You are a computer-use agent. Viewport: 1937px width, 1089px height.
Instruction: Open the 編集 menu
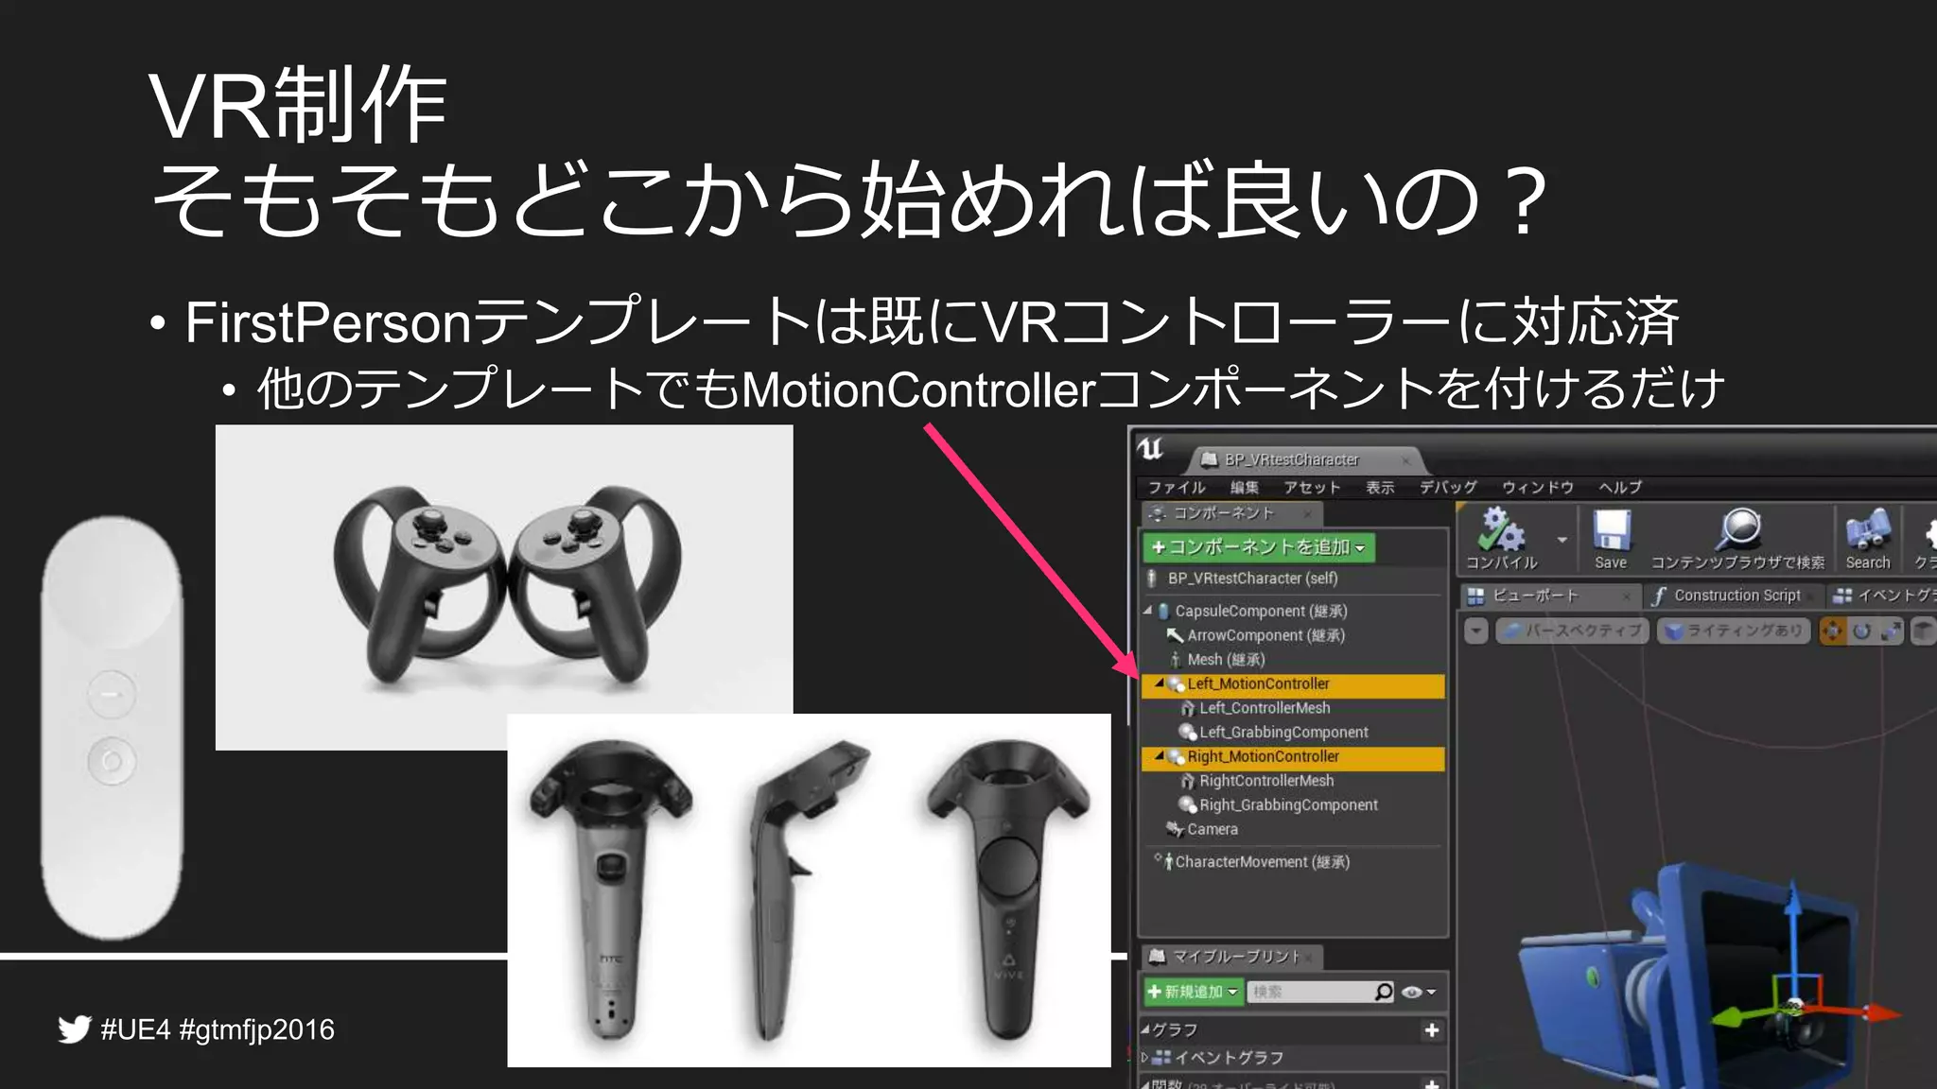(x=1245, y=488)
